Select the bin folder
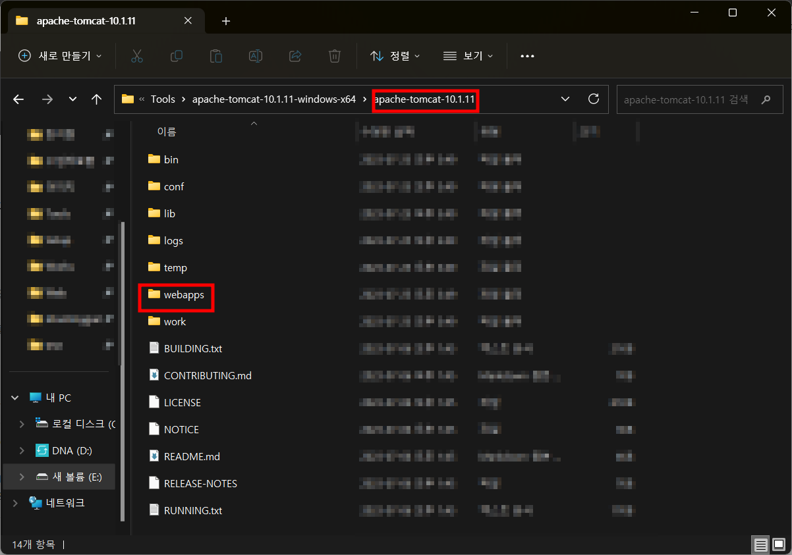Image resolution: width=792 pixels, height=555 pixels. (164, 159)
